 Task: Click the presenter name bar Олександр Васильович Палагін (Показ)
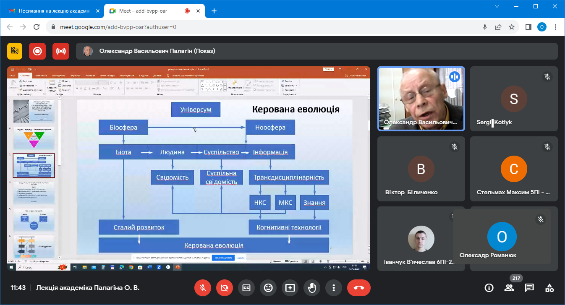pos(317,51)
